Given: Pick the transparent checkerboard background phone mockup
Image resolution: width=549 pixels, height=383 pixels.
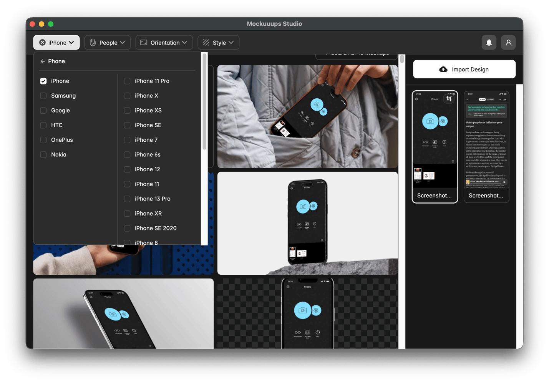Looking at the screenshot, I should [x=308, y=313].
